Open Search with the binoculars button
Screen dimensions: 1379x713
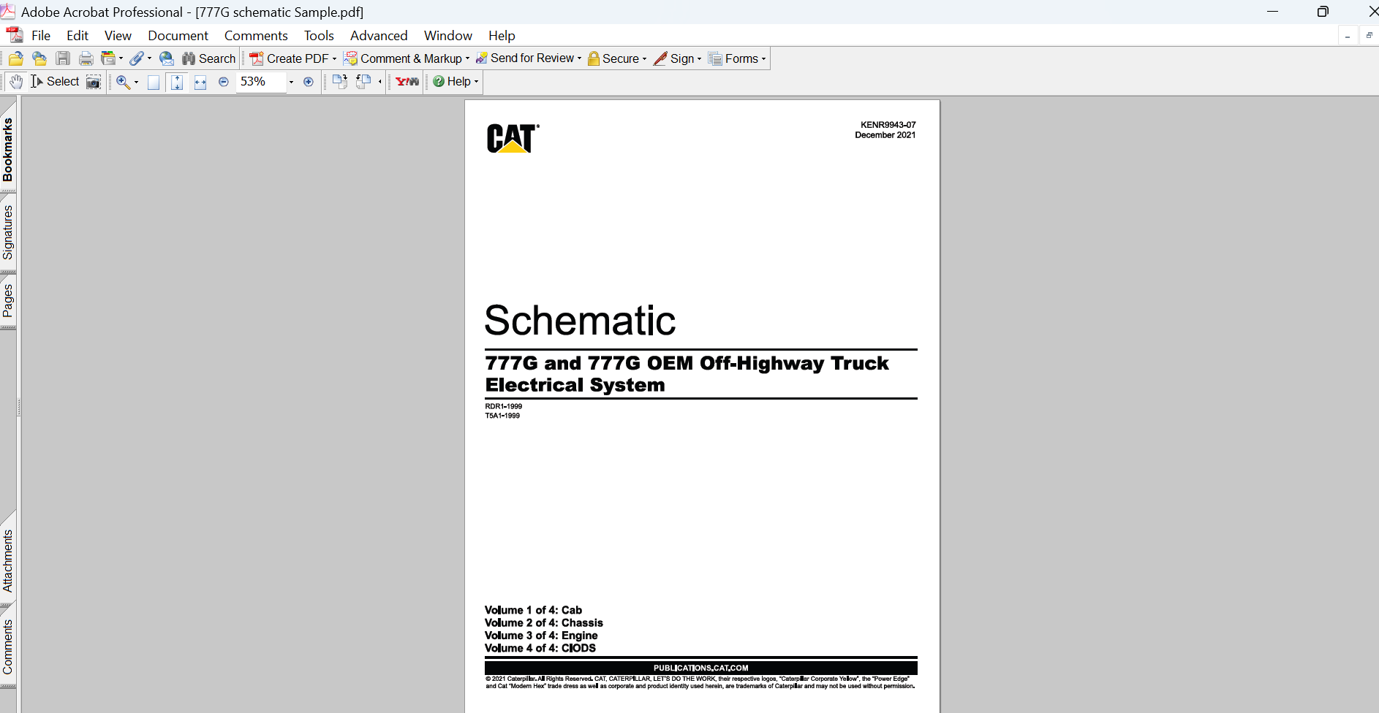pyautogui.click(x=209, y=58)
